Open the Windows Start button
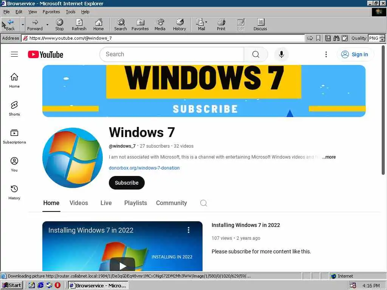The height and width of the screenshot is (290, 387). pyautogui.click(x=12, y=285)
